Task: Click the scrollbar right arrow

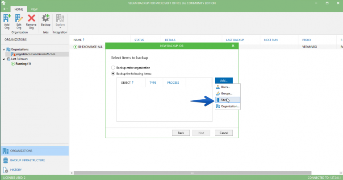Action: coord(341,173)
